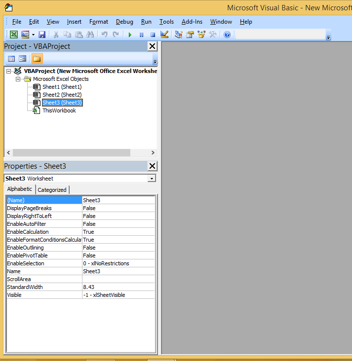Toggle Folders button in Project pane
The height and width of the screenshot is (361, 352).
(x=37, y=59)
